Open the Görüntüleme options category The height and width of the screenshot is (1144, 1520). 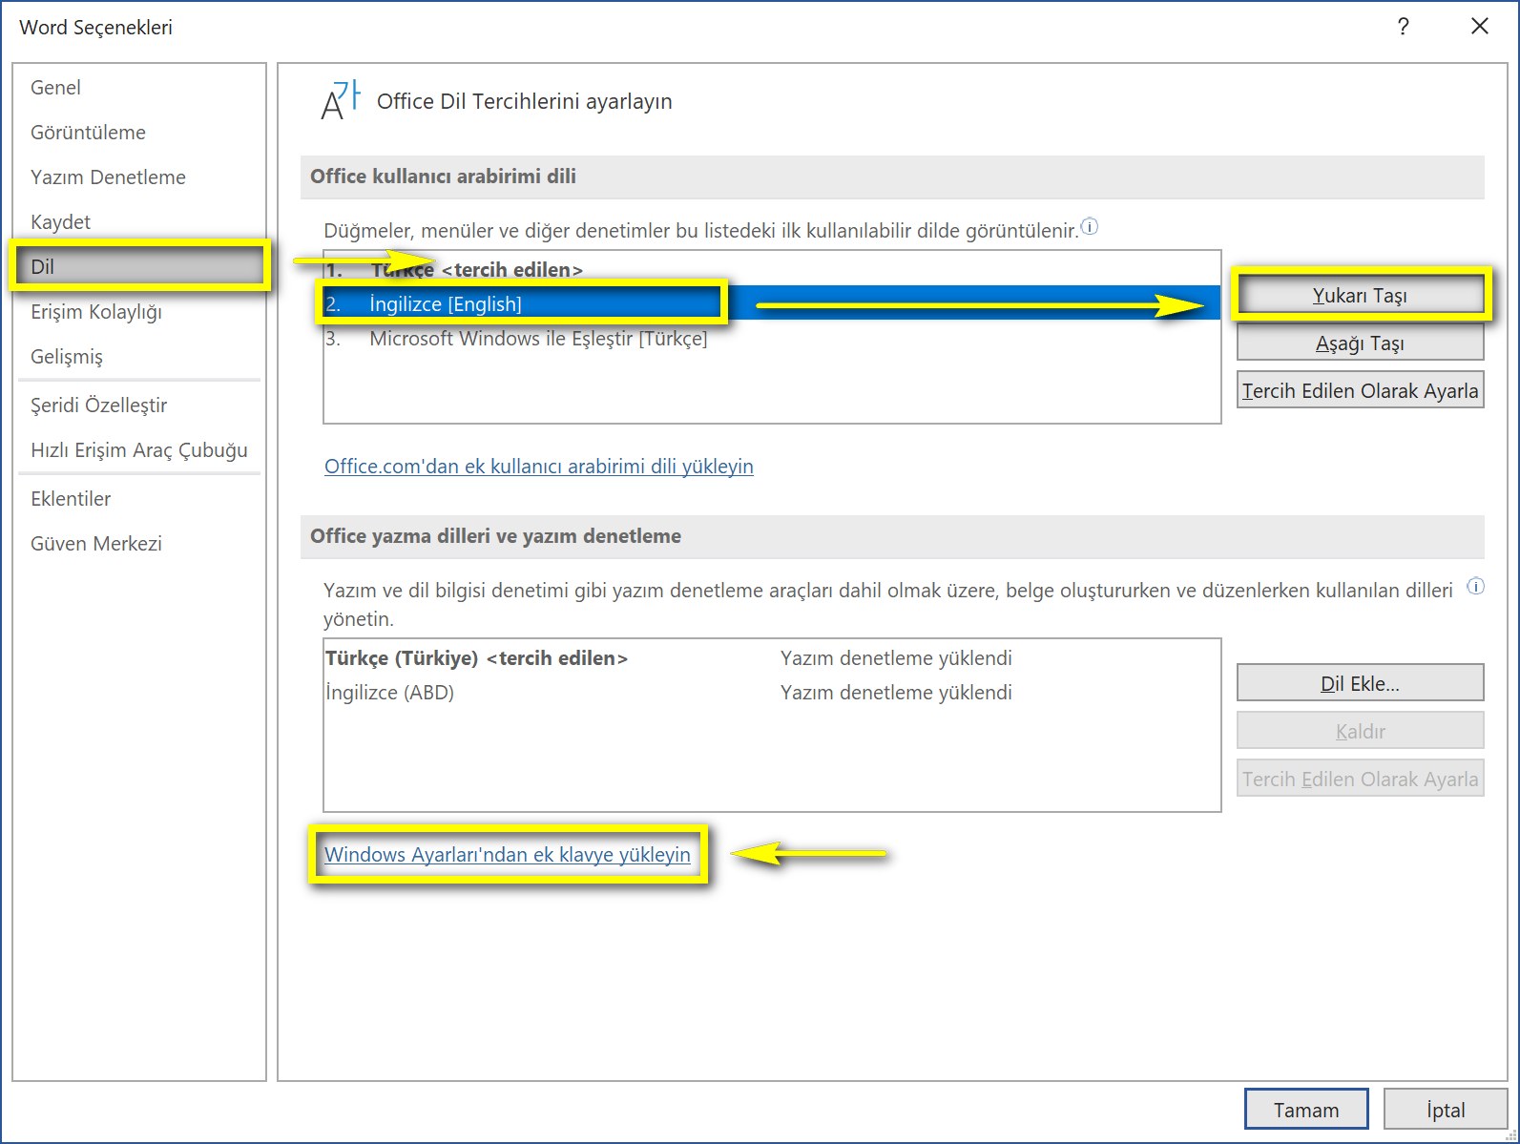coord(139,133)
